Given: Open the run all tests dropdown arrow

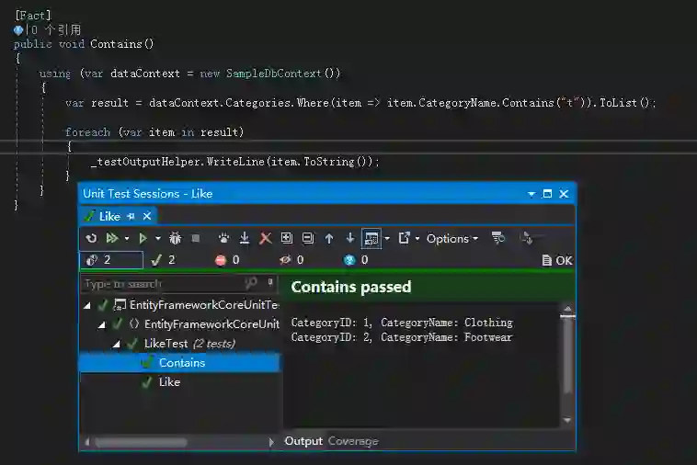Looking at the screenshot, I should (x=127, y=239).
